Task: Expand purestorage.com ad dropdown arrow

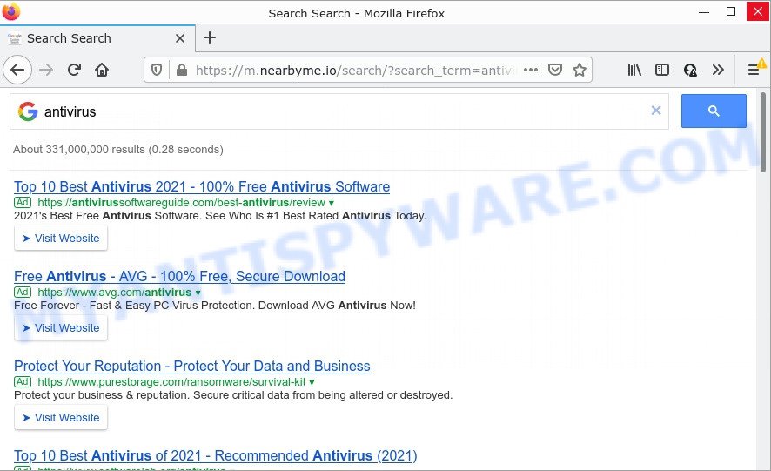Action: pos(312,382)
